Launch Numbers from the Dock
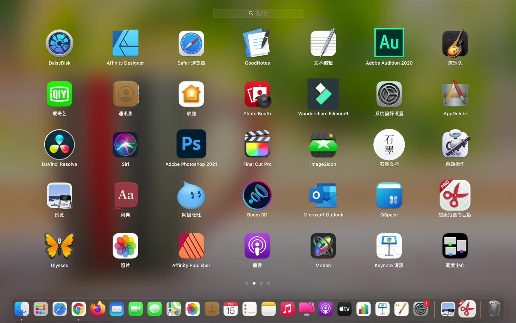The height and width of the screenshot is (323, 516). coord(363,309)
